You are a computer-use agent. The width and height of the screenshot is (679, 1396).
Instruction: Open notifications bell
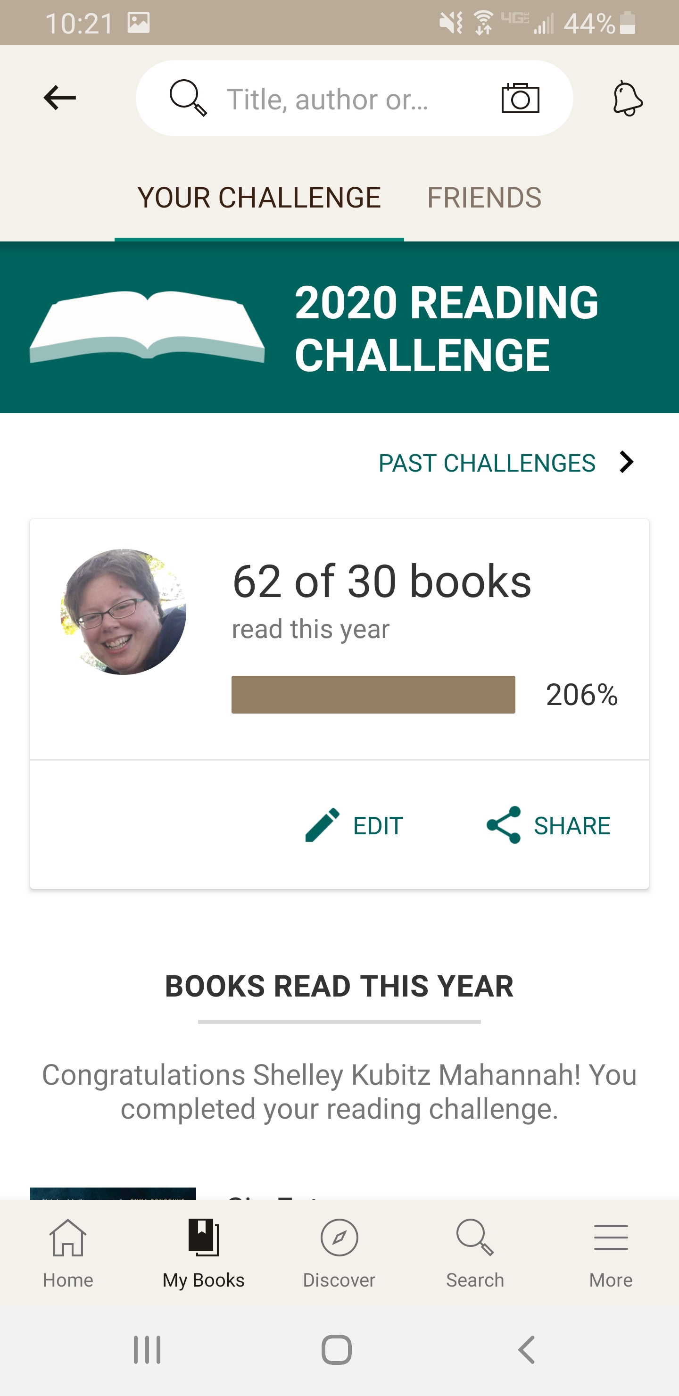pyautogui.click(x=627, y=98)
